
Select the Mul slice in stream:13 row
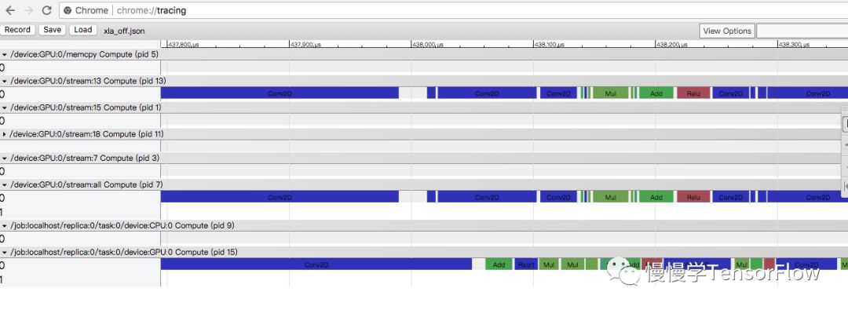[611, 93]
